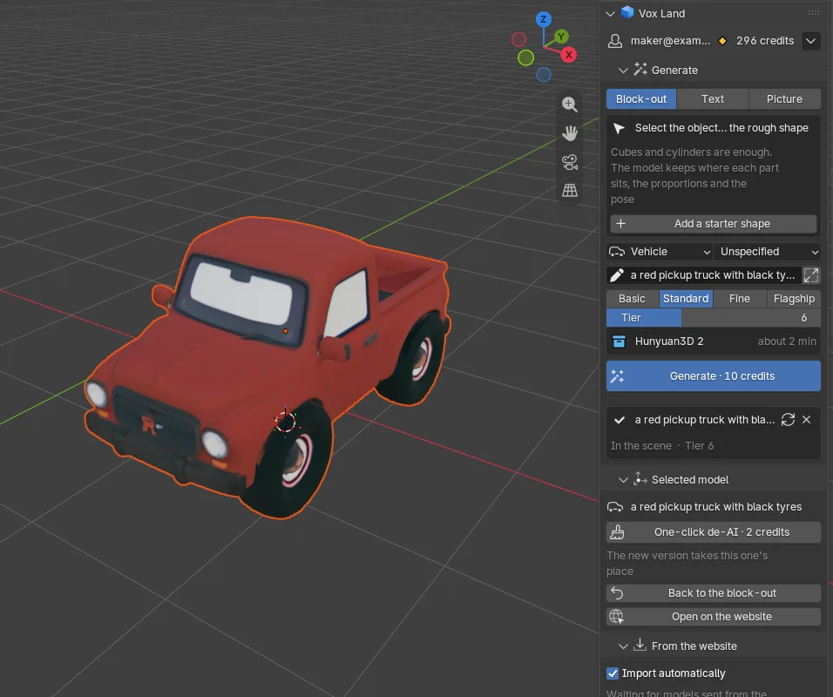Image resolution: width=833 pixels, height=697 pixels.
Task: Click the Vox Land cube icon
Action: pyautogui.click(x=627, y=13)
